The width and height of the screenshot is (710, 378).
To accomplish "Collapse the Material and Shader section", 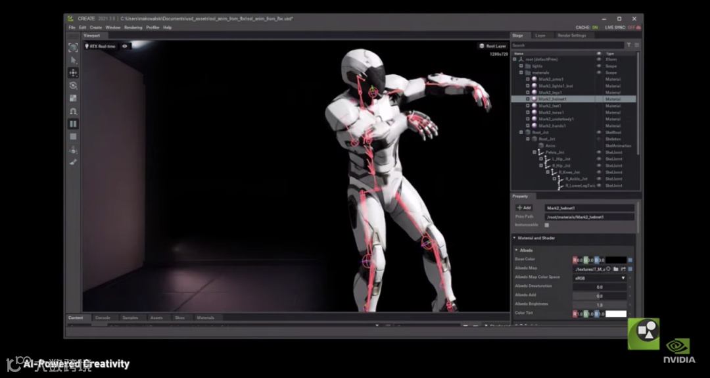I will [x=515, y=238].
